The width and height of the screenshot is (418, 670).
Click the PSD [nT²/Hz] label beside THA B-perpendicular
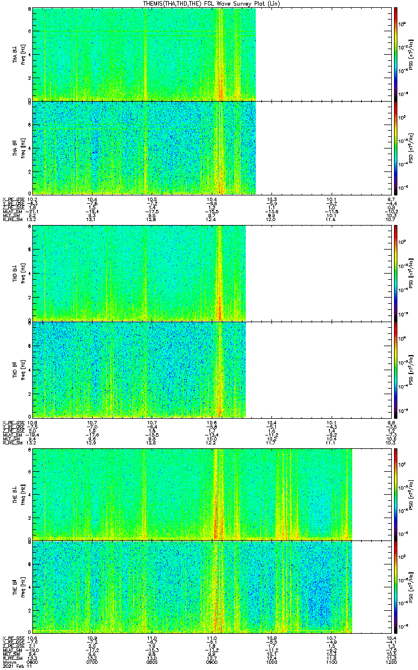(411, 54)
